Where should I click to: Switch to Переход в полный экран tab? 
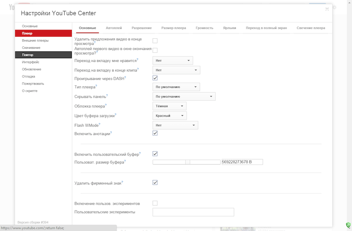tap(267, 28)
